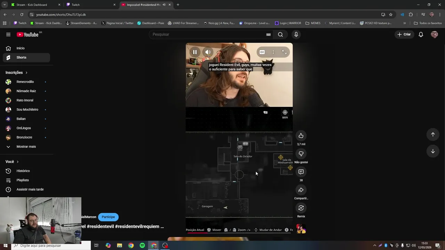Go to the previous Short
The width and height of the screenshot is (445, 250).
433,134
